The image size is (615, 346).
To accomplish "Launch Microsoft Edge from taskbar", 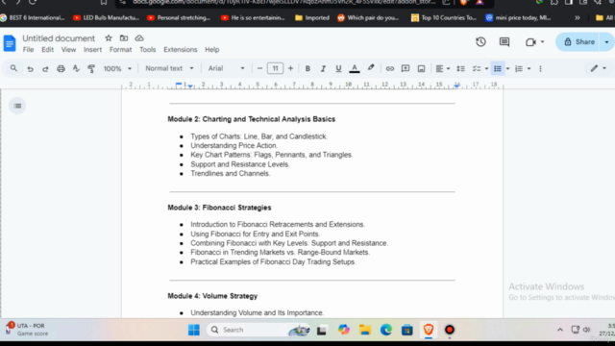I will [386, 330].
